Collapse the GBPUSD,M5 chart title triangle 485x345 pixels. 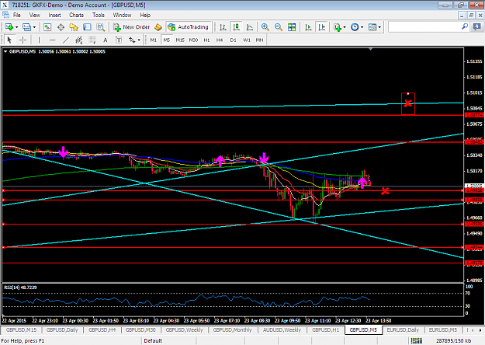point(5,51)
